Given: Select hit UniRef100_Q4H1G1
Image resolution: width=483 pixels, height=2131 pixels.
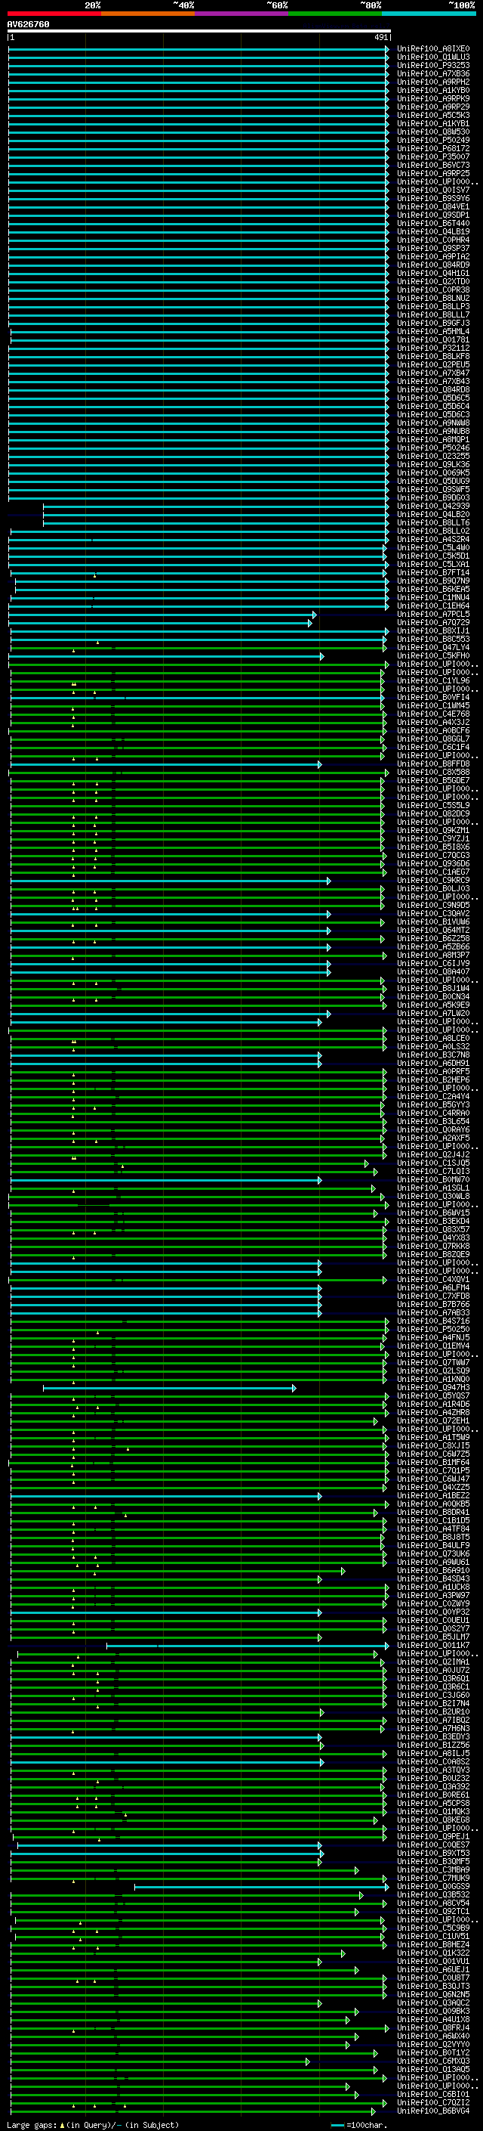Looking at the screenshot, I should click(432, 273).
